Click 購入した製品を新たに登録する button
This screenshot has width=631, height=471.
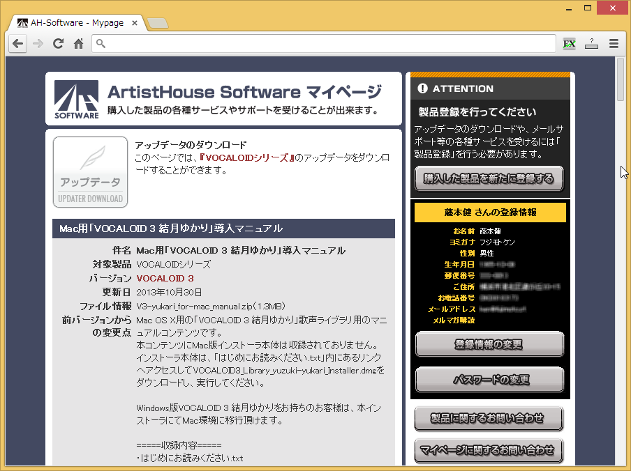489,178
